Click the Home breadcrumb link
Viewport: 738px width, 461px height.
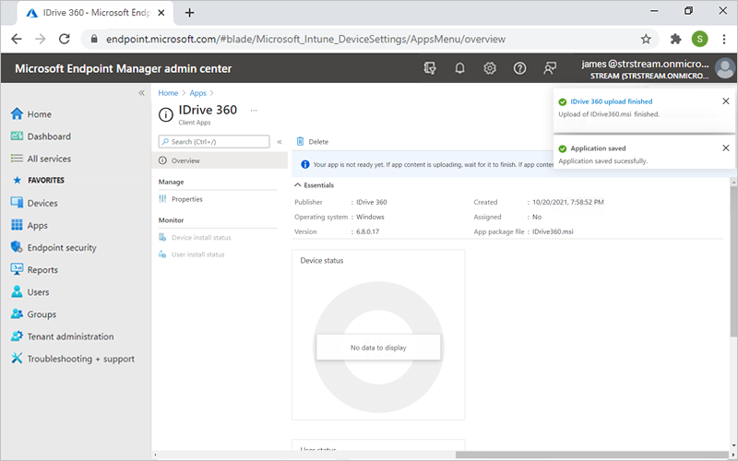[x=168, y=93]
